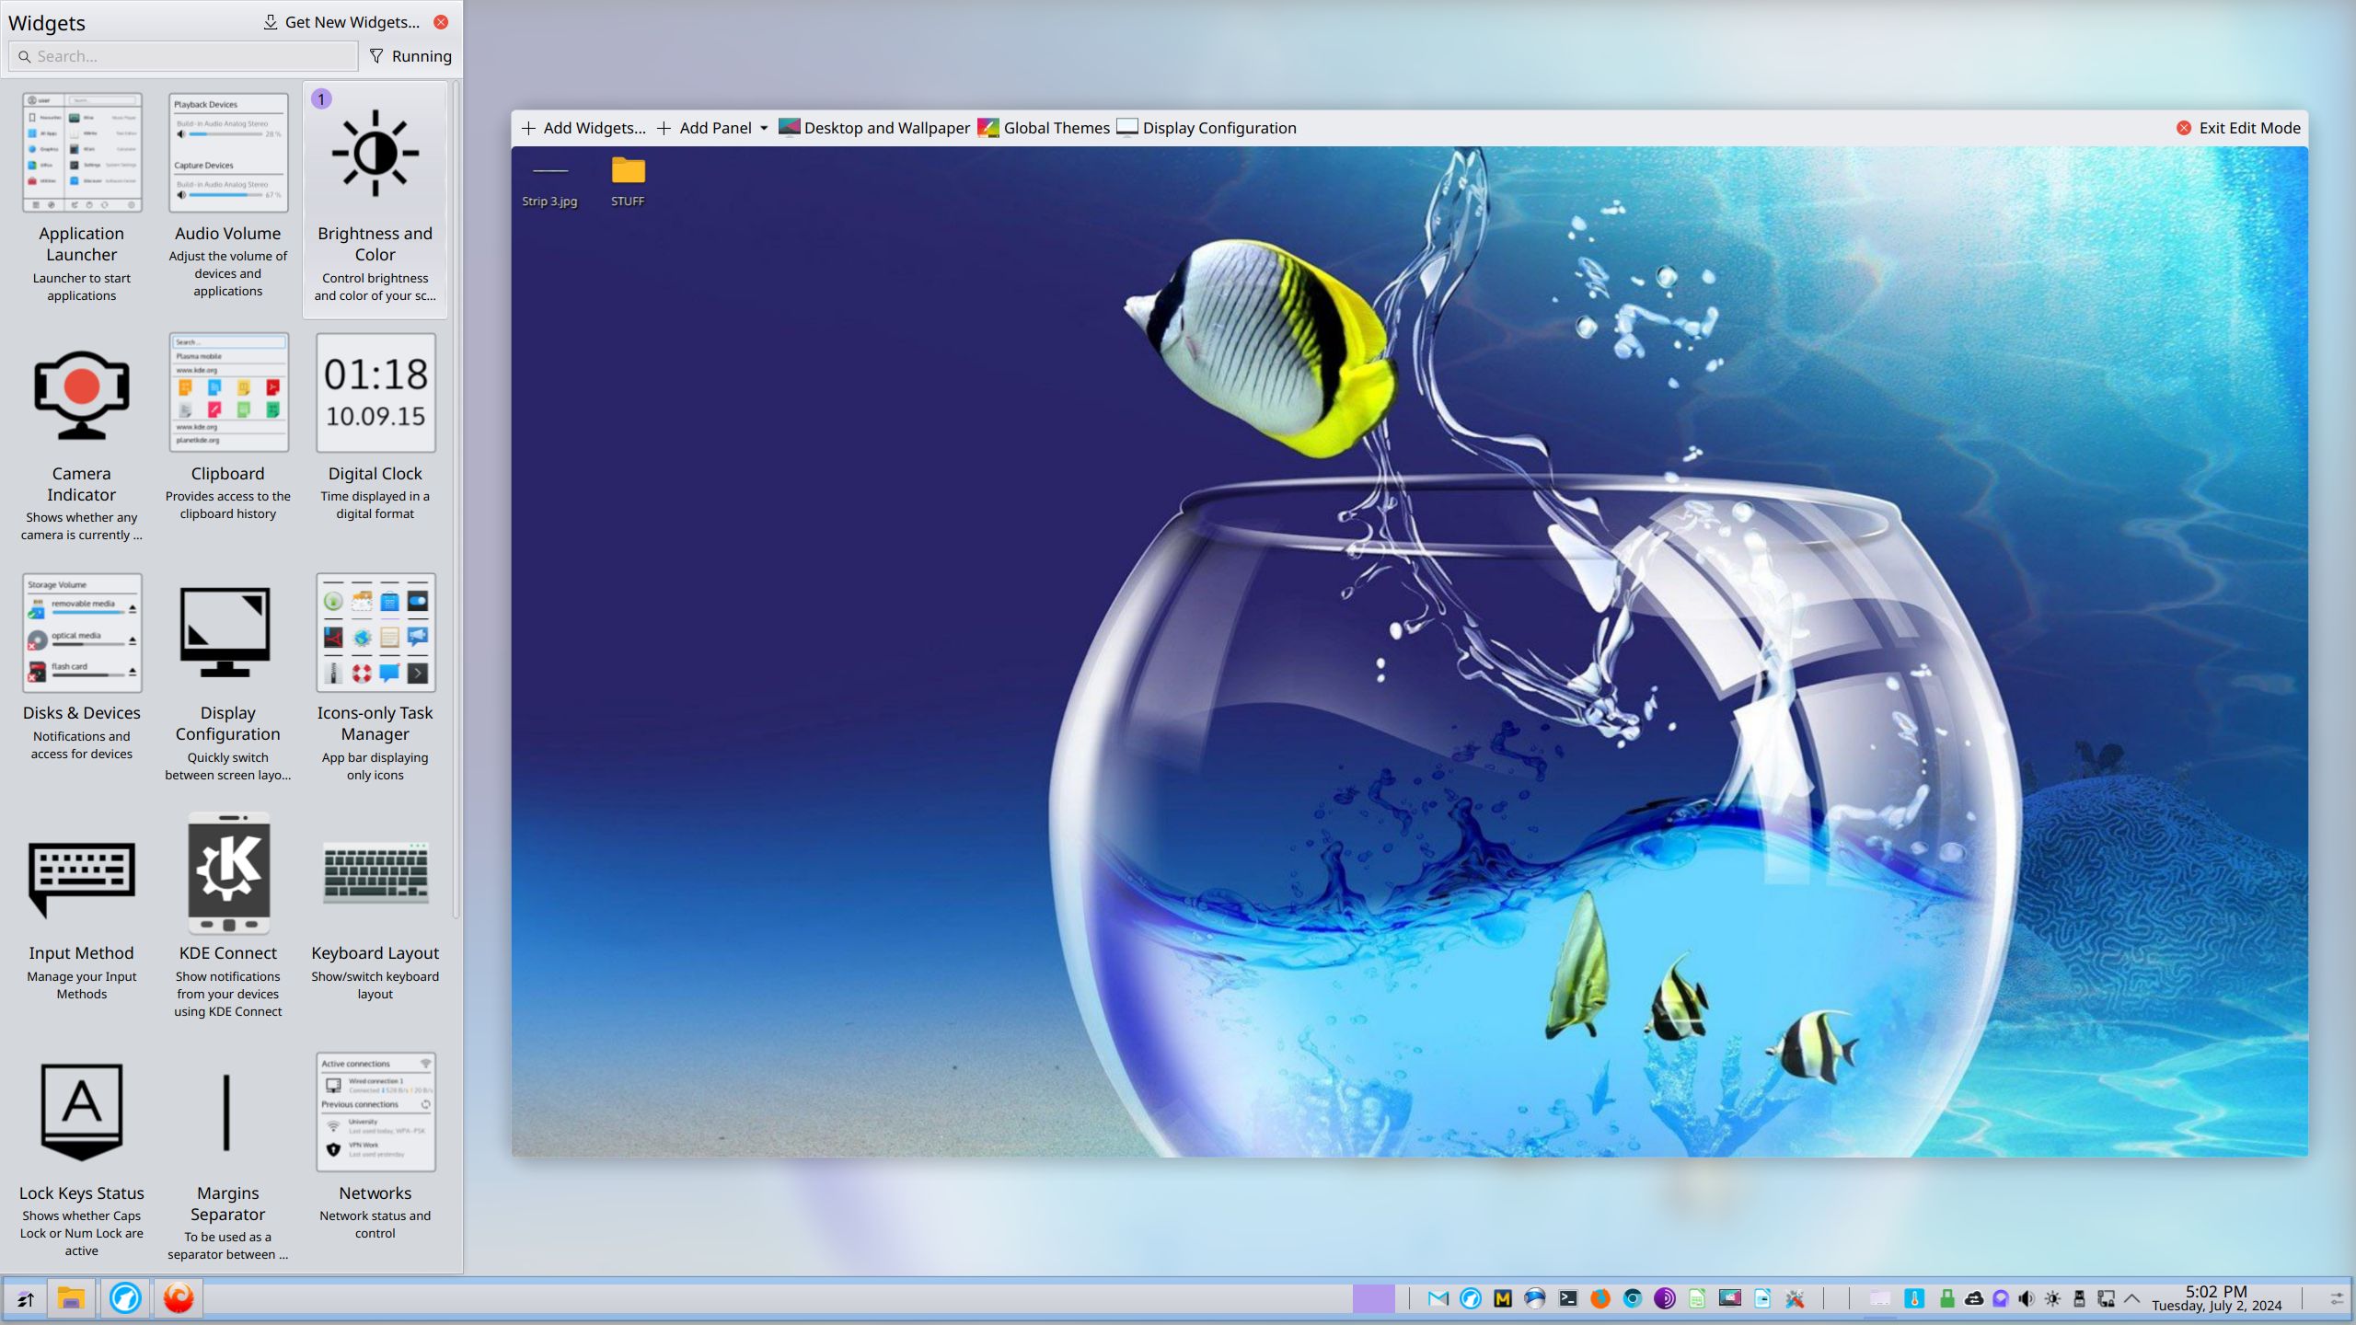Click the widget list vertical scrollbar
2356x1325 pixels.
(456, 497)
